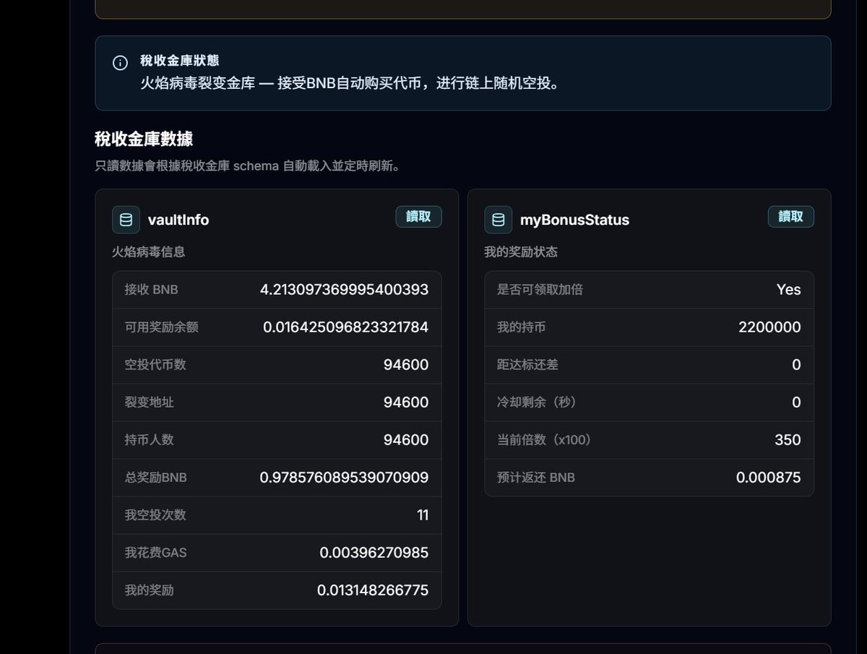Viewport: 867px width, 654px height.
Task: Click 讀取 button on vaultInfo card
Action: click(418, 217)
